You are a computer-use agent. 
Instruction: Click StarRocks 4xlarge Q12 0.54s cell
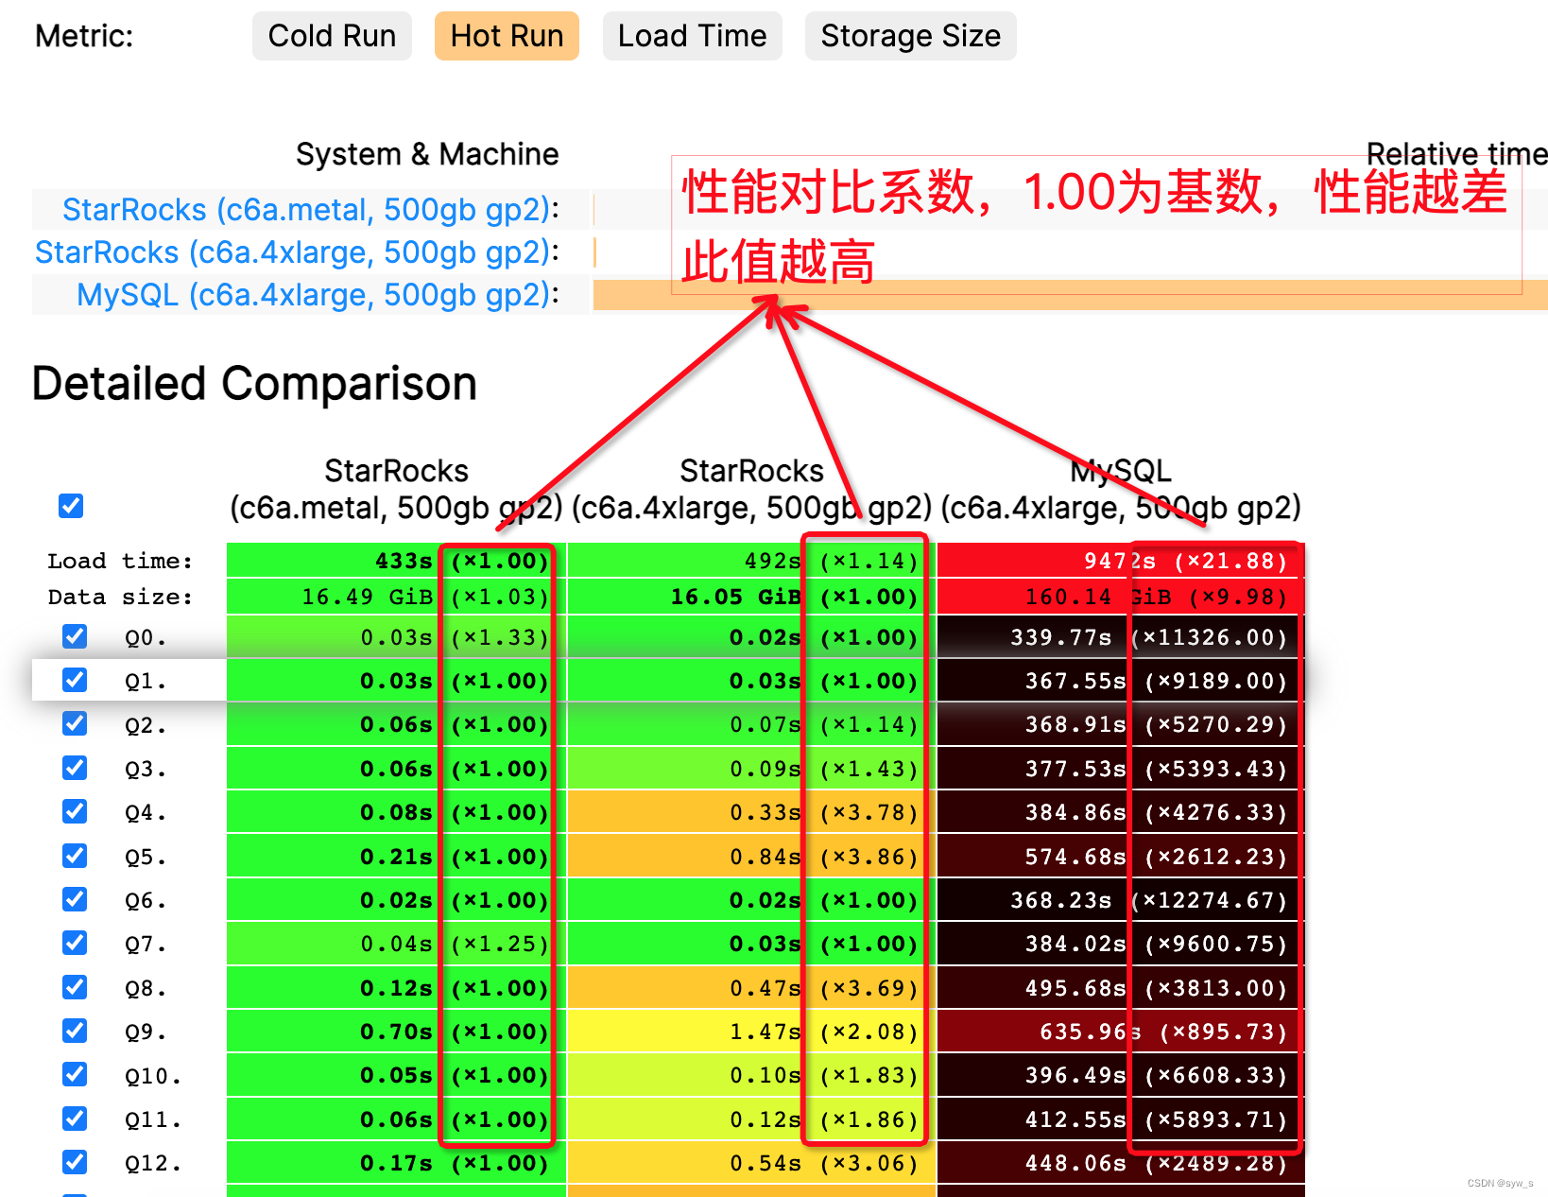(751, 1163)
